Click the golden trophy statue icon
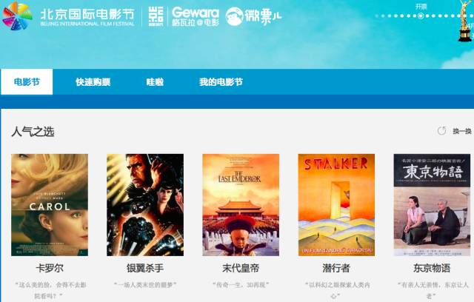 point(465,21)
